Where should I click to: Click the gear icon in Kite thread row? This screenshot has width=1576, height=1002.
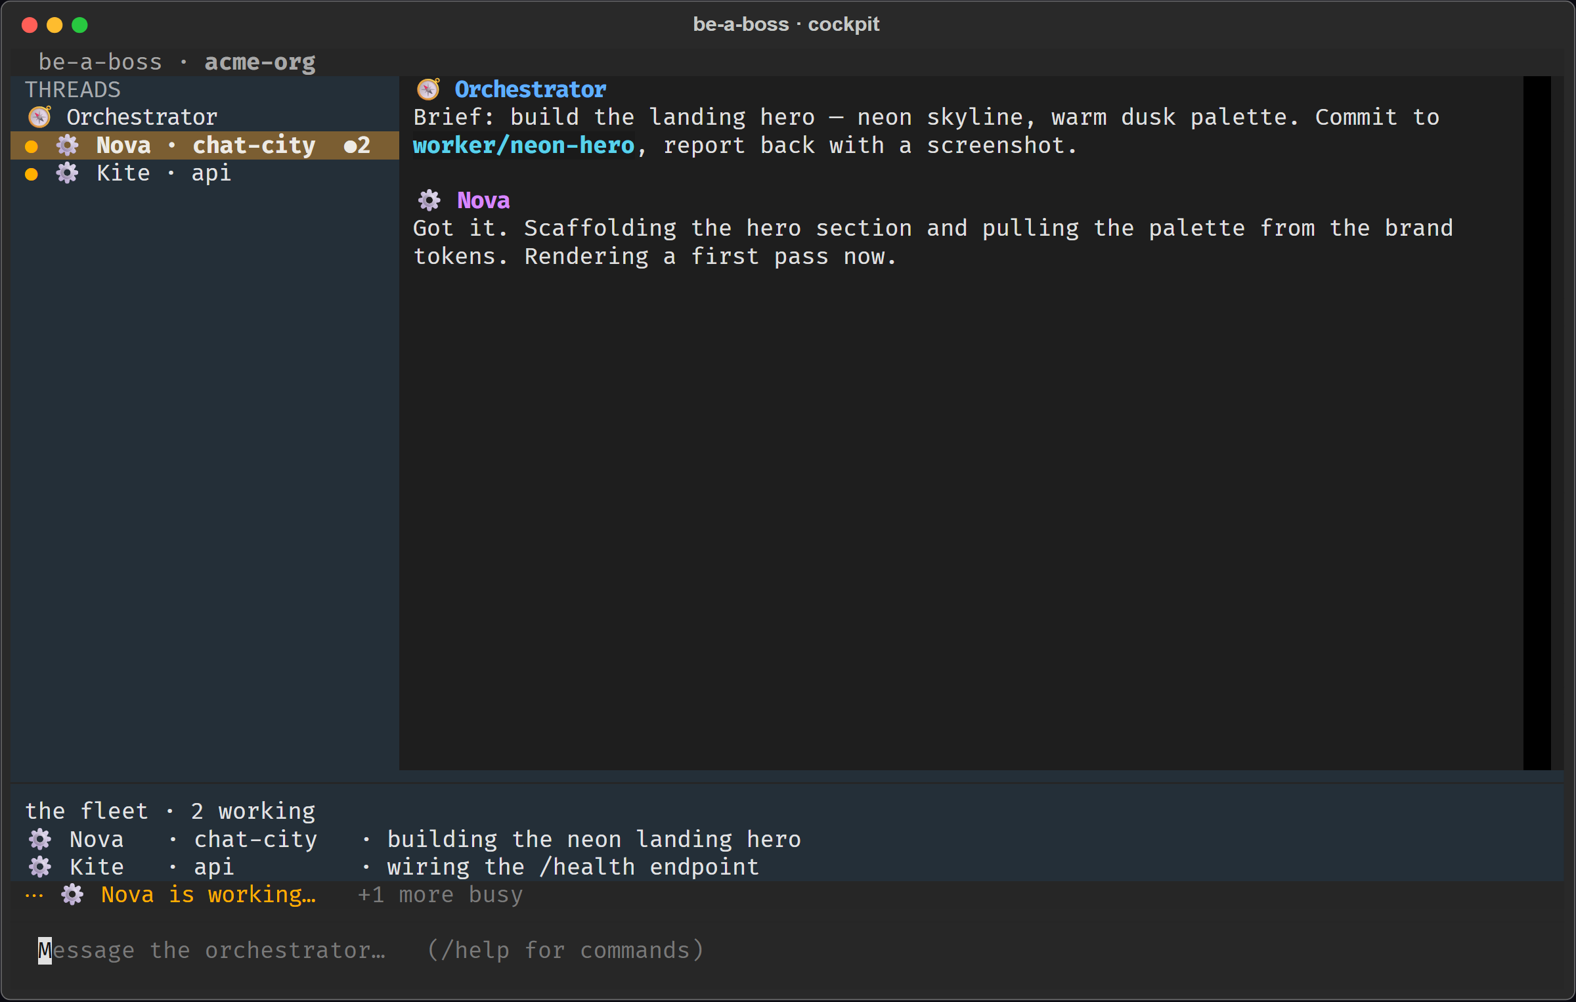[67, 173]
